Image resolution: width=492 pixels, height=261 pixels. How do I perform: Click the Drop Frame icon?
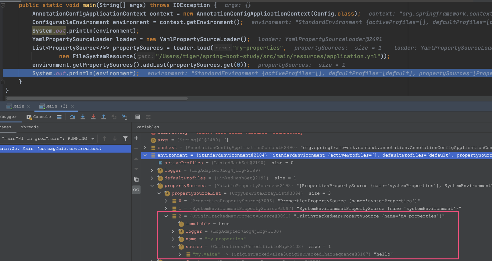(x=114, y=117)
